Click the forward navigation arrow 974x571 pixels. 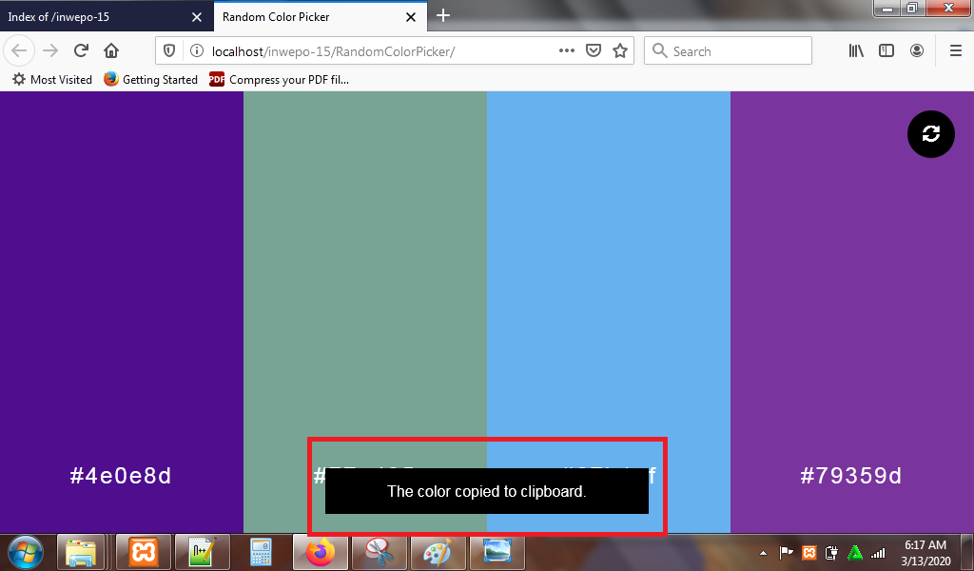50,50
